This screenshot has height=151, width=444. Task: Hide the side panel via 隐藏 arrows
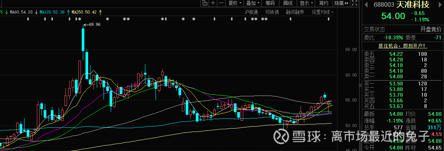[x=342, y=3]
